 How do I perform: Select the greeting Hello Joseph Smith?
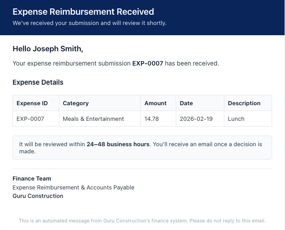click(x=48, y=49)
